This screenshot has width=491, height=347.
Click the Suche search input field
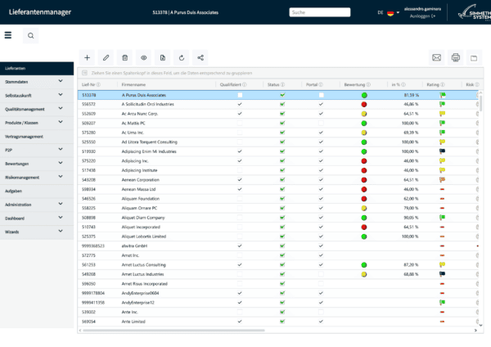coord(319,13)
